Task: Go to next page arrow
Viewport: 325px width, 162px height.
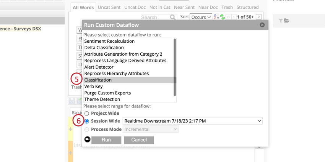Action: pyautogui.click(x=258, y=17)
